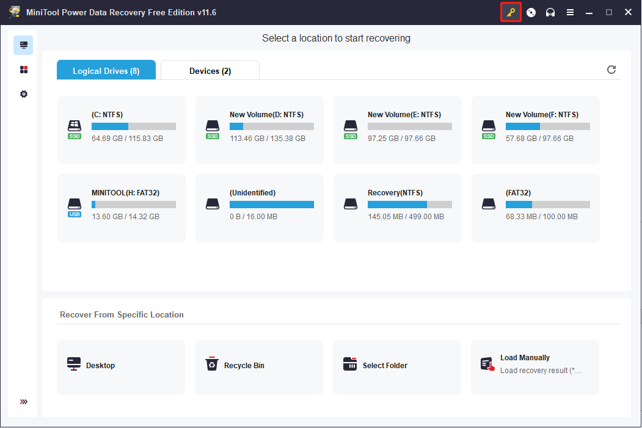Select the Recovery(NTFS) label

pos(395,193)
